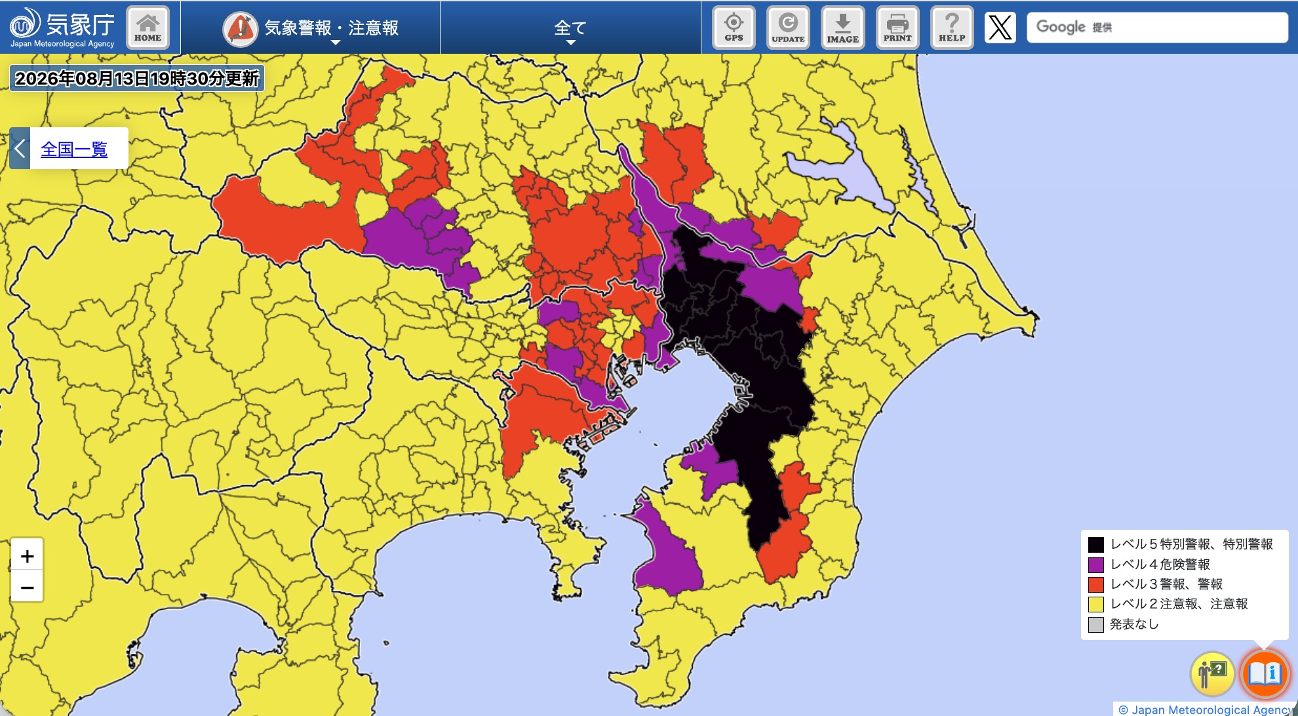Click the 発表なし legend label
Viewport: 1298px width, 716px height.
click(1134, 624)
